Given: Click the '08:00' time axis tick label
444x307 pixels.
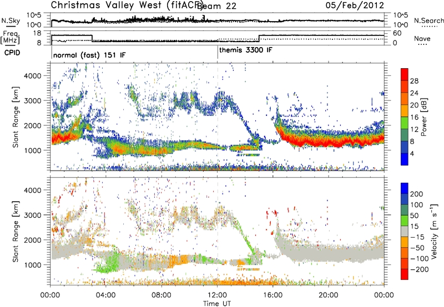Looking at the screenshot, I should click(x=162, y=295).
